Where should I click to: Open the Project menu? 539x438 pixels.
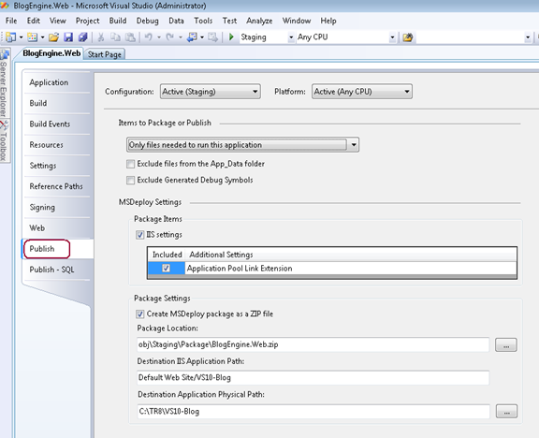coord(87,21)
